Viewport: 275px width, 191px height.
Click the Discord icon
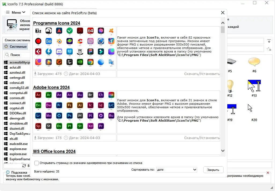[x=59, y=51]
